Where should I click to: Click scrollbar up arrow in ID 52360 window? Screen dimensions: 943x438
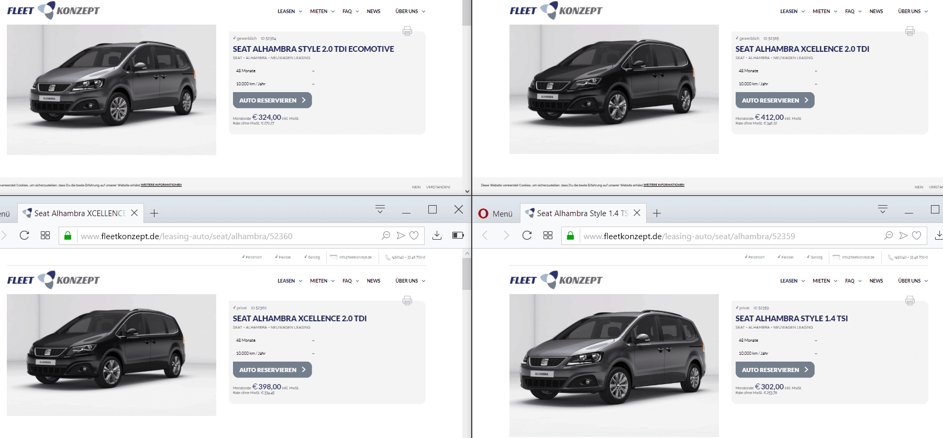click(467, 253)
